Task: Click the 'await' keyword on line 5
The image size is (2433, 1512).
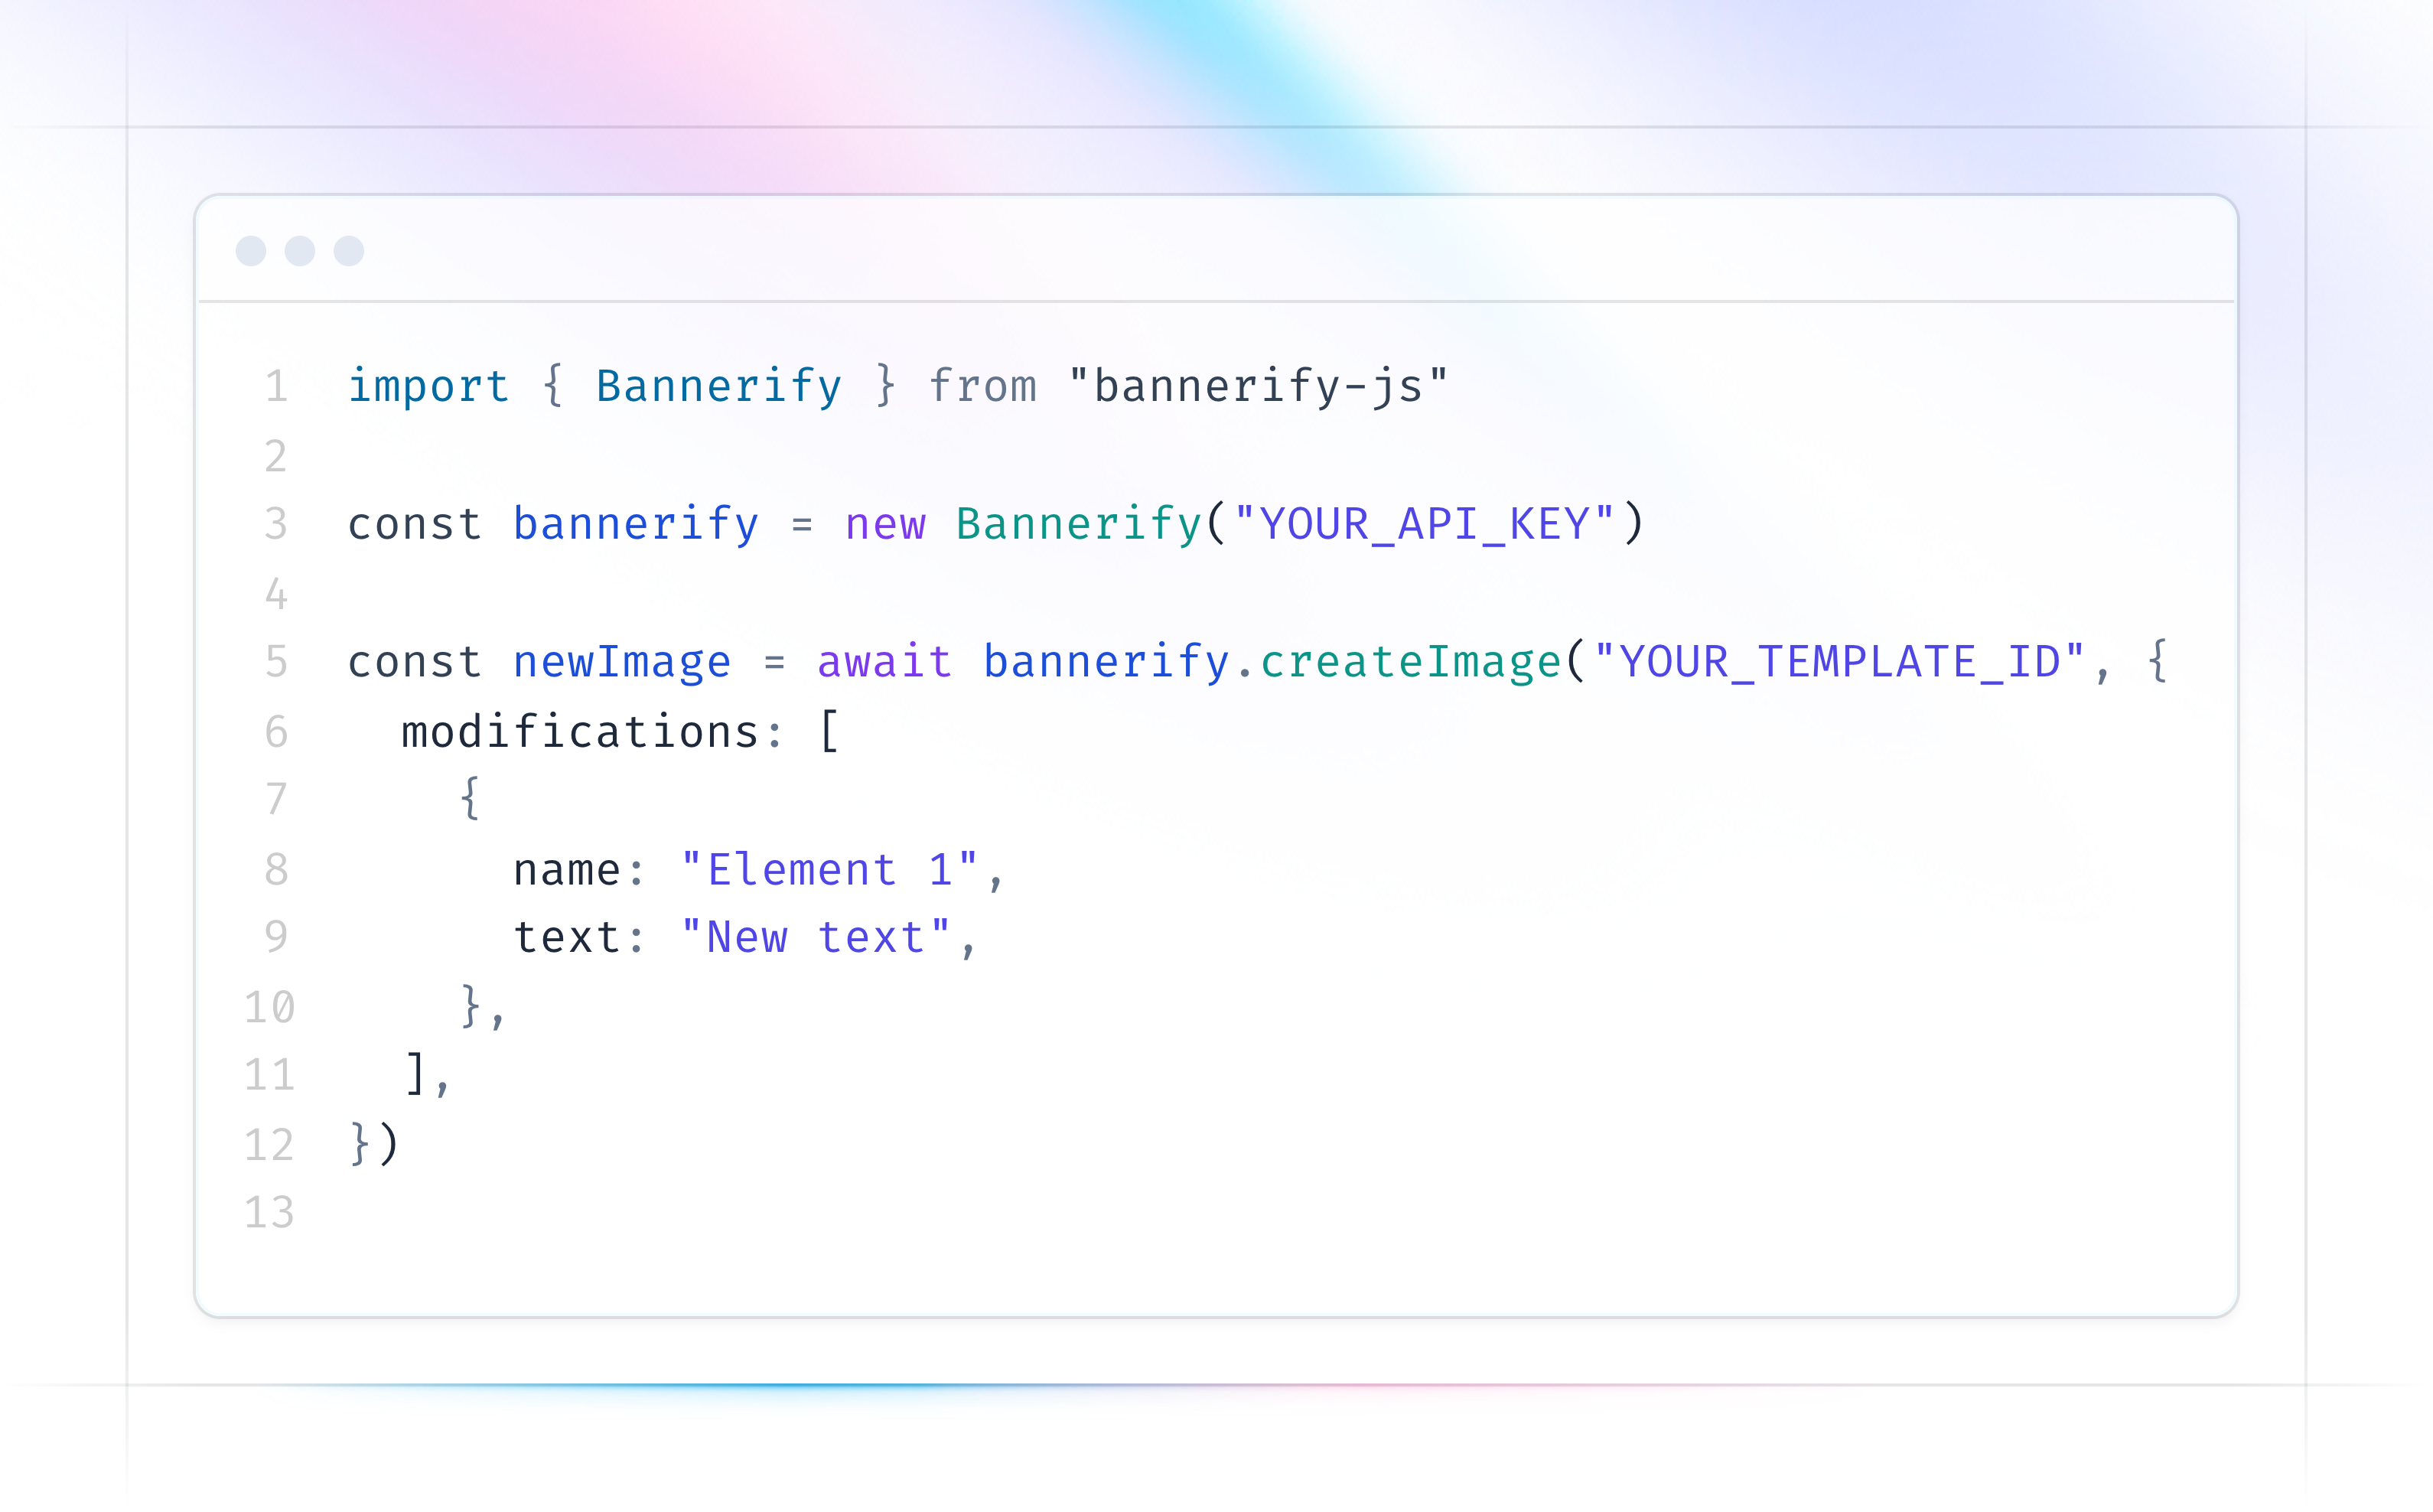Action: (884, 662)
